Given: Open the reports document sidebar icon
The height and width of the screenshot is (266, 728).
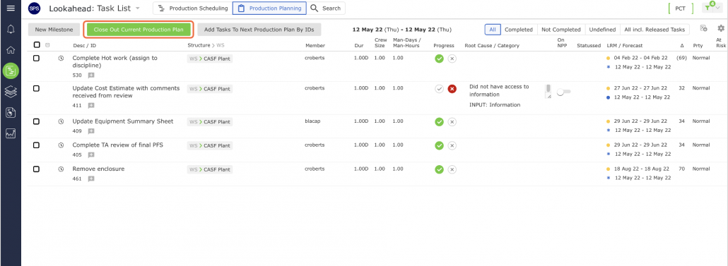Looking at the screenshot, I should [10, 112].
